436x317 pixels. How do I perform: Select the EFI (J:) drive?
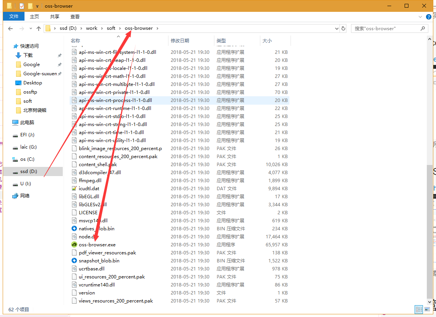tap(27, 135)
